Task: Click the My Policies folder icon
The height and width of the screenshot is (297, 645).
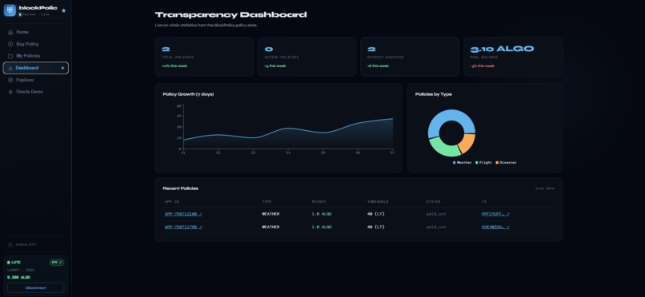Action: tap(10, 56)
